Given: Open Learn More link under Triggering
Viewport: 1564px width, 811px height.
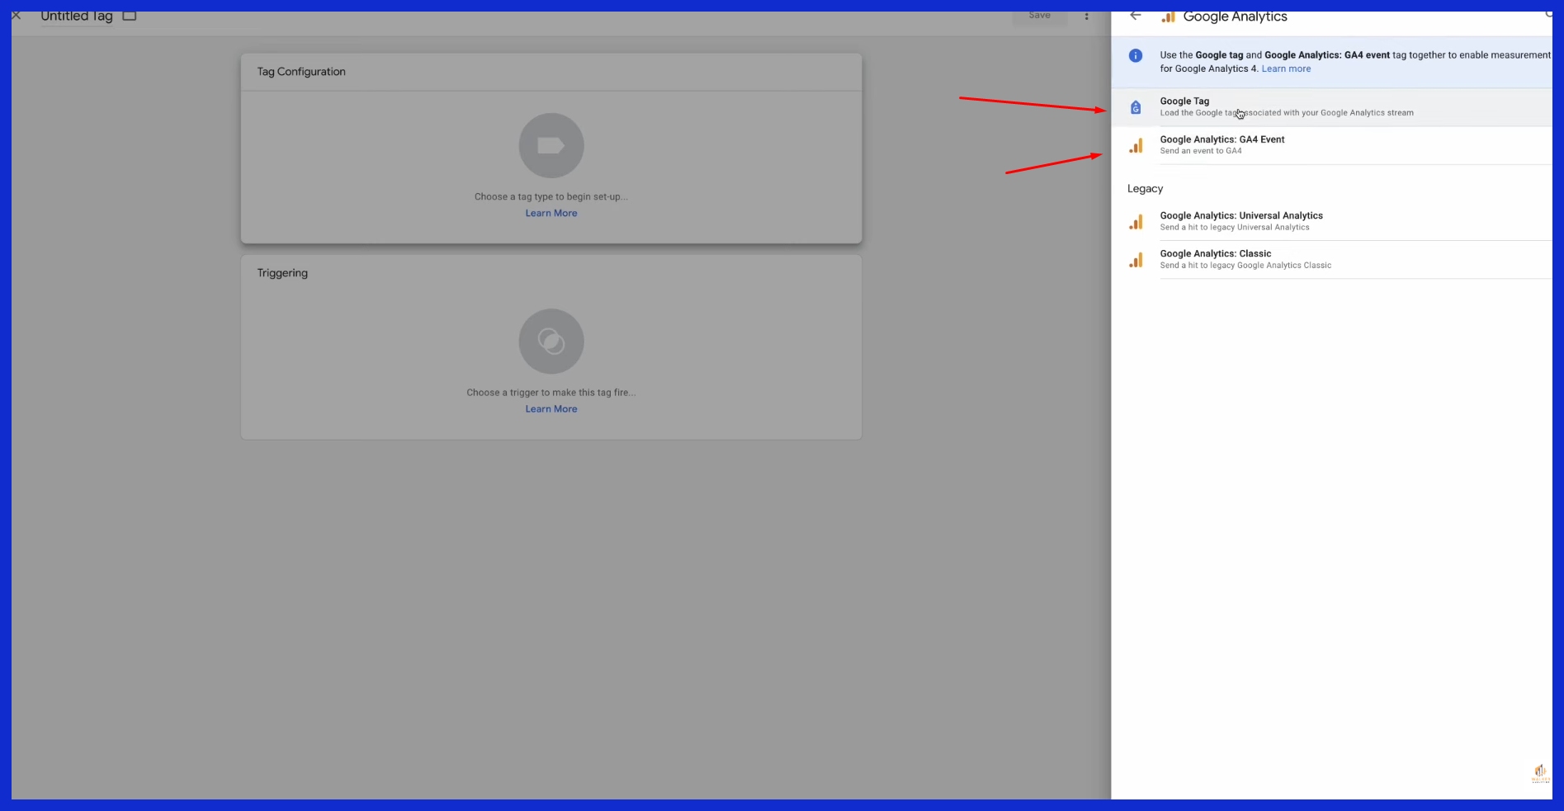Looking at the screenshot, I should pos(551,409).
